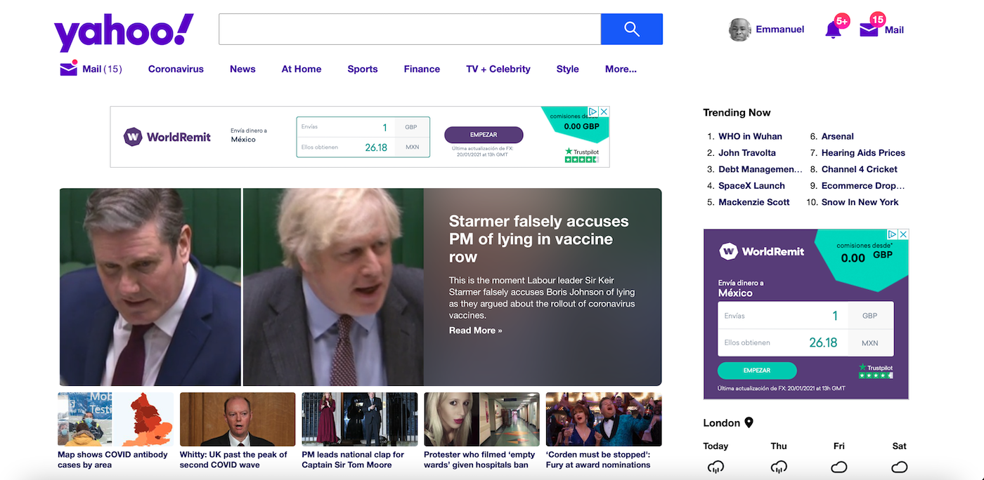Screen dimensions: 984x480
Task: Open the TV + Celebrity section
Action: 498,69
